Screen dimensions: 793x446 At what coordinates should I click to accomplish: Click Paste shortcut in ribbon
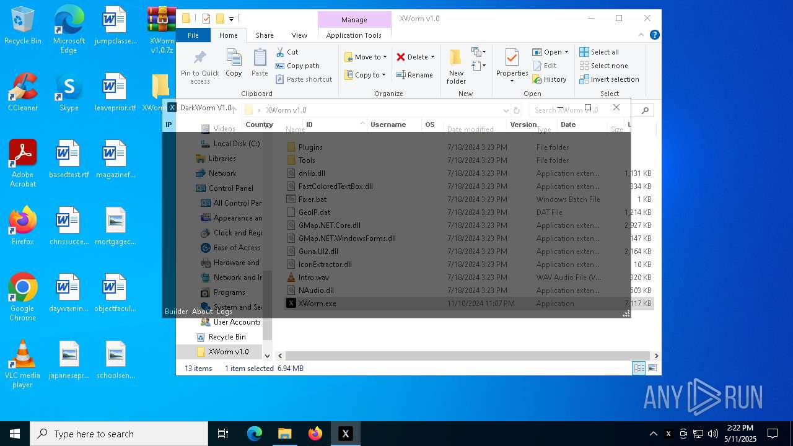pyautogui.click(x=304, y=79)
